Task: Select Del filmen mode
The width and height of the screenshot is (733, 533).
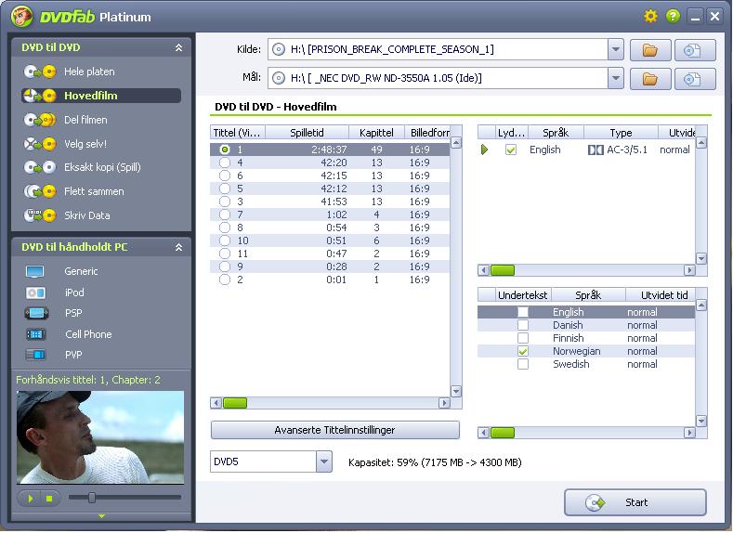Action: 85,120
